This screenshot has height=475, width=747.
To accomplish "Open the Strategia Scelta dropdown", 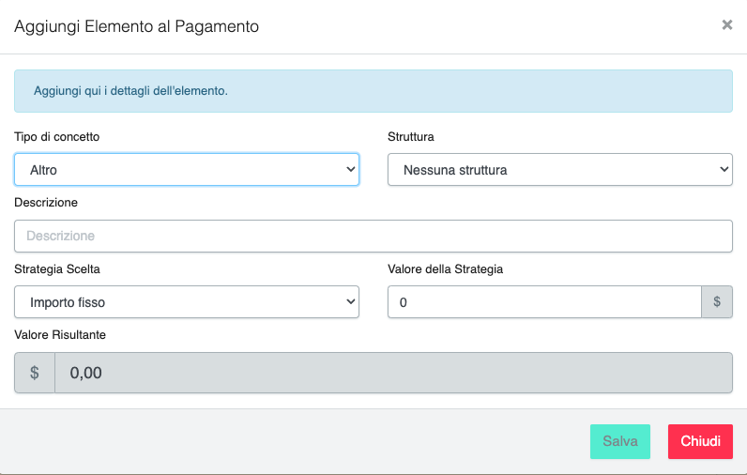I will coord(187,302).
